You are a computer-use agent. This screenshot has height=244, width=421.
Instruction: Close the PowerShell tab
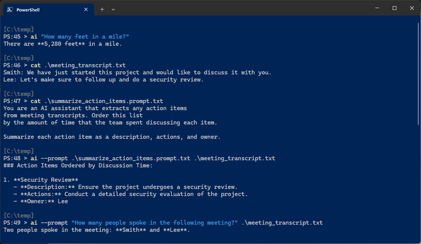86,9
